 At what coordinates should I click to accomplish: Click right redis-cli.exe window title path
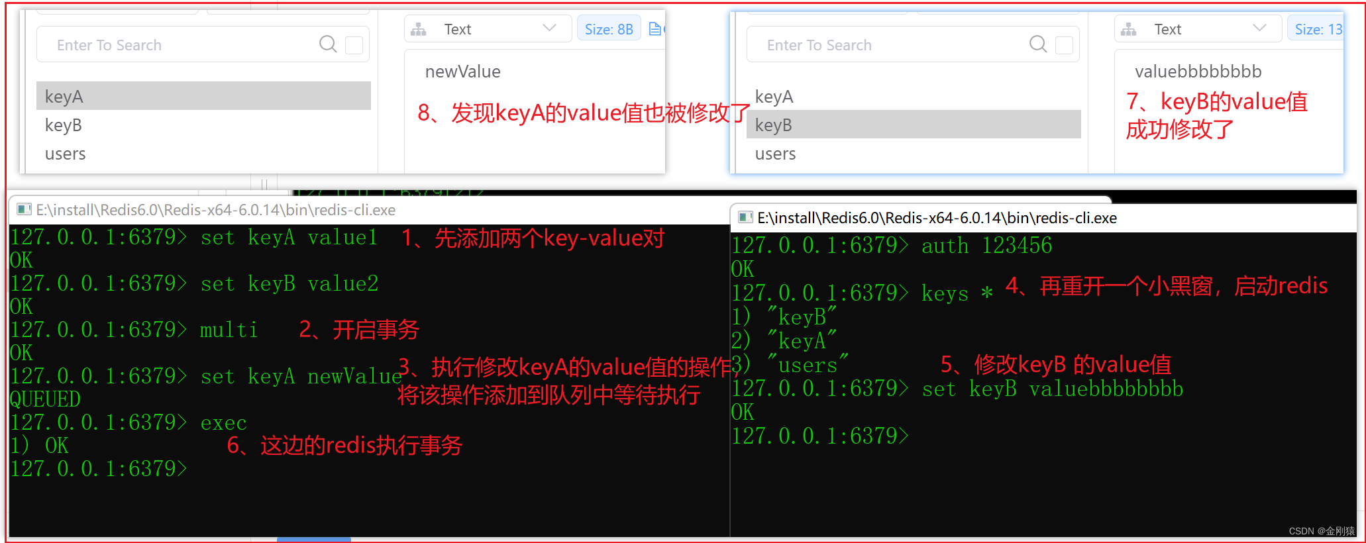click(937, 218)
